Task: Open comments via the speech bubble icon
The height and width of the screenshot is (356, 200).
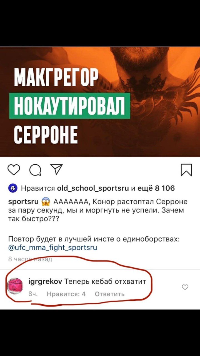Action: click(x=35, y=170)
